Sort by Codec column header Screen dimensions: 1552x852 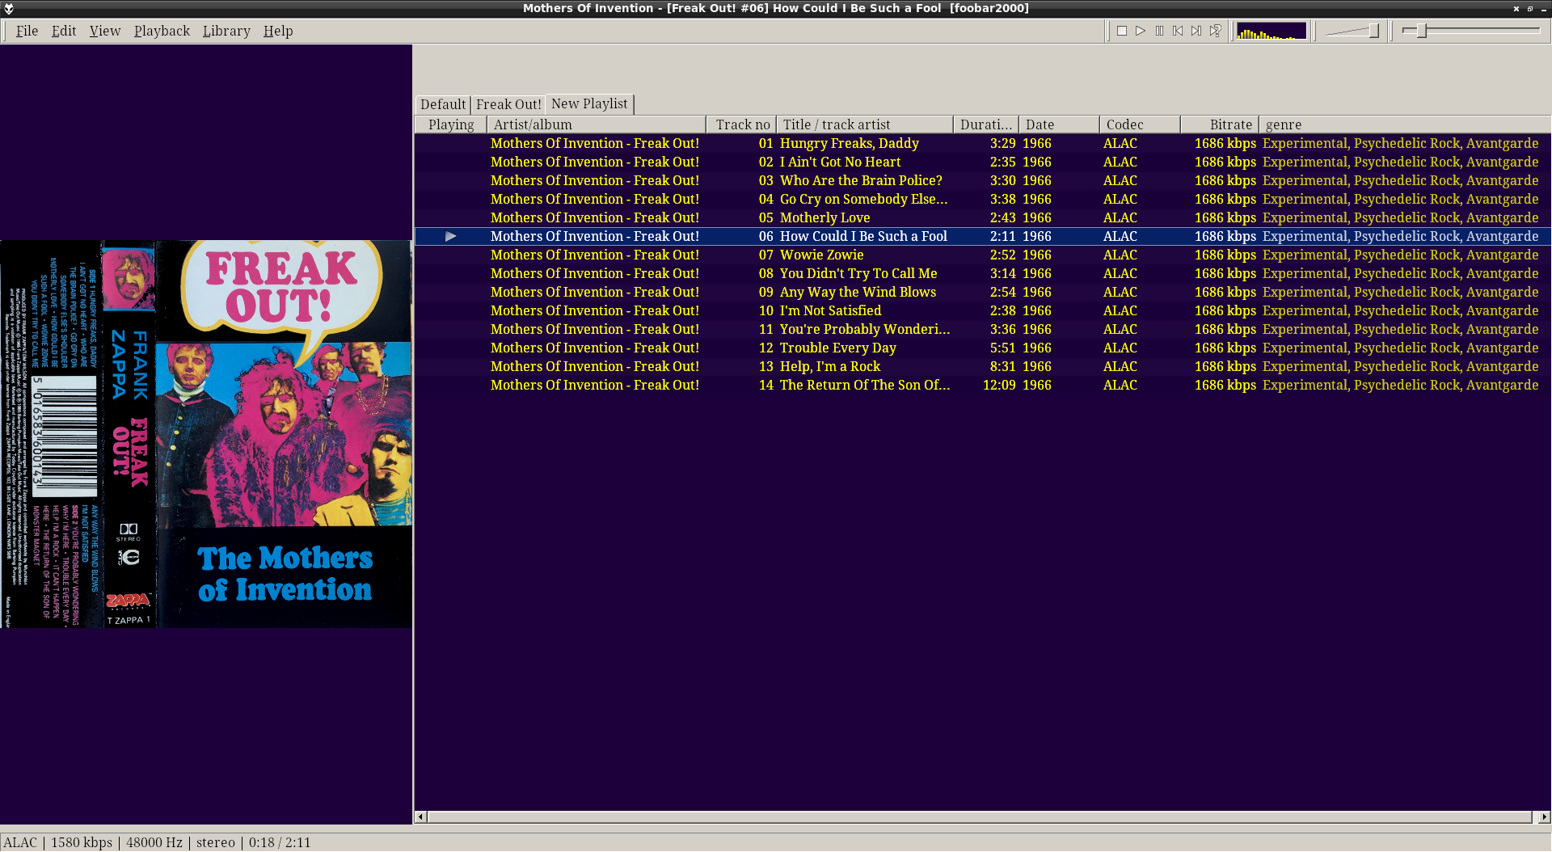pos(1140,124)
